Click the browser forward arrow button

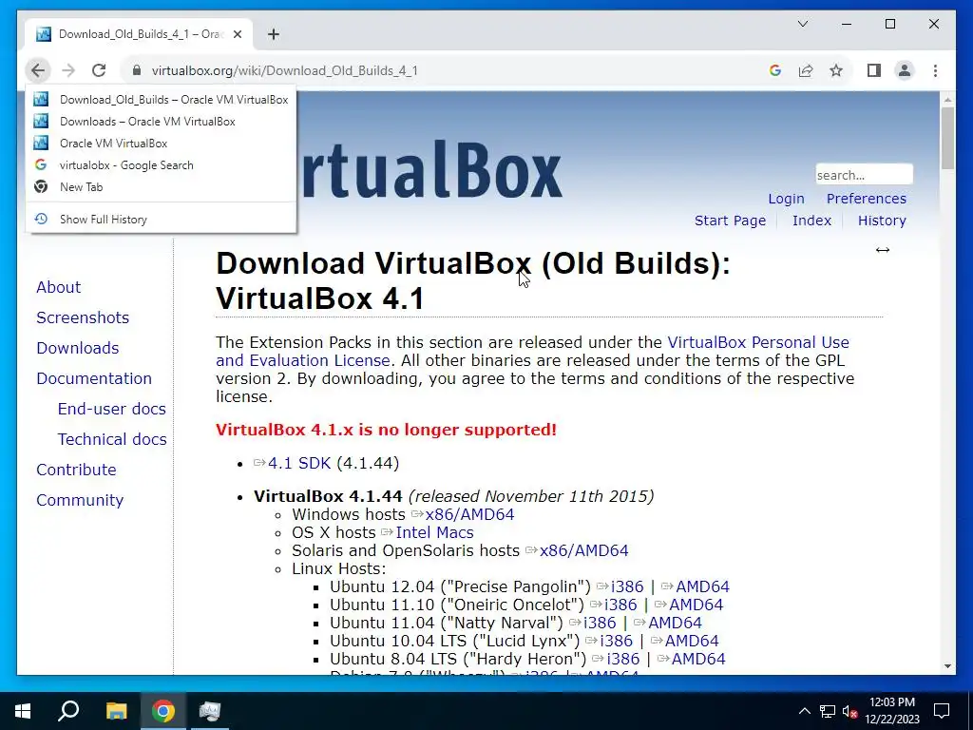click(68, 70)
